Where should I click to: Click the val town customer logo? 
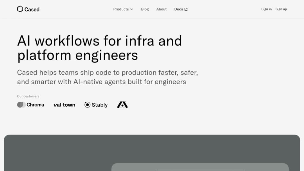pyautogui.click(x=64, y=105)
